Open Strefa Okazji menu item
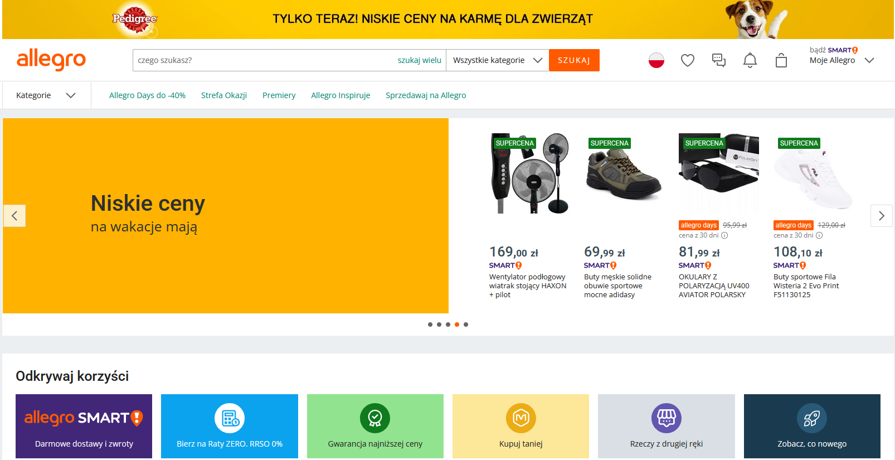This screenshot has width=895, height=460. click(x=224, y=95)
